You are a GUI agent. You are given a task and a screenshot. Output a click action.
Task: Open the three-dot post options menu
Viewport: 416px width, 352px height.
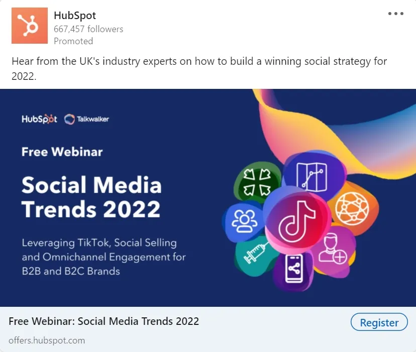(x=395, y=14)
